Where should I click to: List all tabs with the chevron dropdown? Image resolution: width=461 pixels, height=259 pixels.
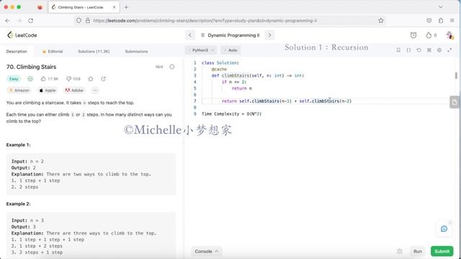(x=440, y=7)
